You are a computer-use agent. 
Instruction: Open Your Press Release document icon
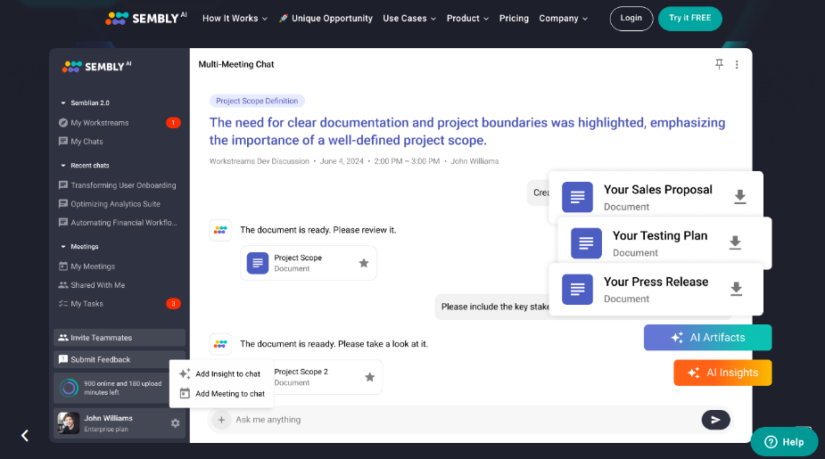577,289
